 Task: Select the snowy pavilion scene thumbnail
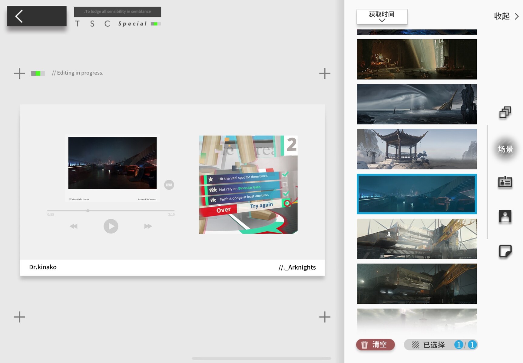click(416, 149)
